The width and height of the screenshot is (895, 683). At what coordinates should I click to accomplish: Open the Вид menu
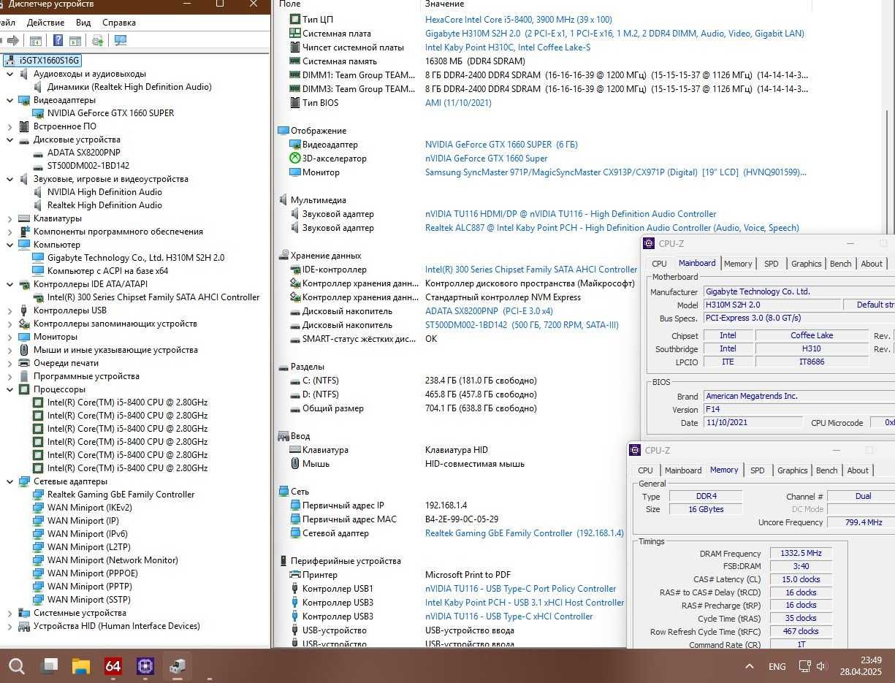click(83, 23)
